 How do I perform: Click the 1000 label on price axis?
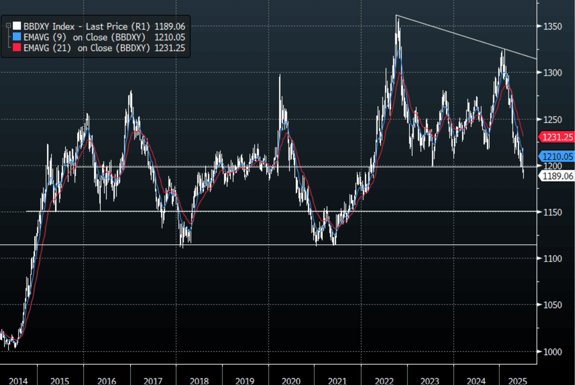click(551, 352)
